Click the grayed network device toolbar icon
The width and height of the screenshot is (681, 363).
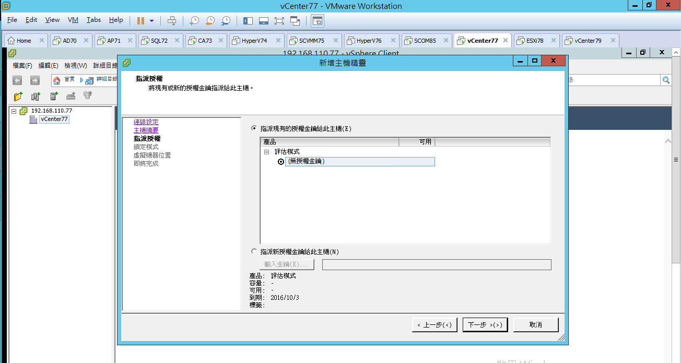[71, 96]
